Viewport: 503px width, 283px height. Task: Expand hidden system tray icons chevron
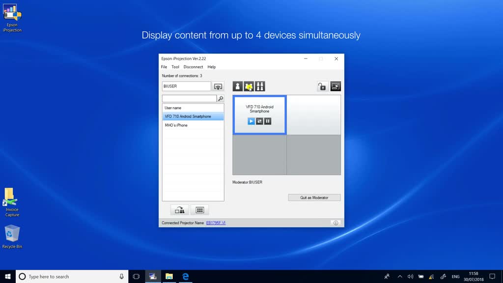click(400, 277)
